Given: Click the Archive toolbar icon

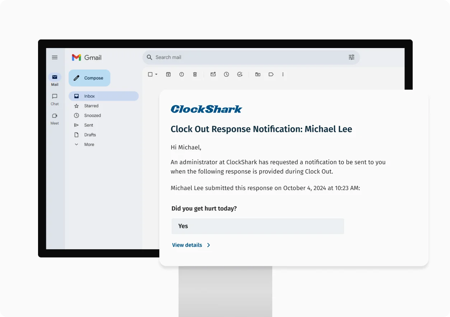Looking at the screenshot, I should 168,74.
